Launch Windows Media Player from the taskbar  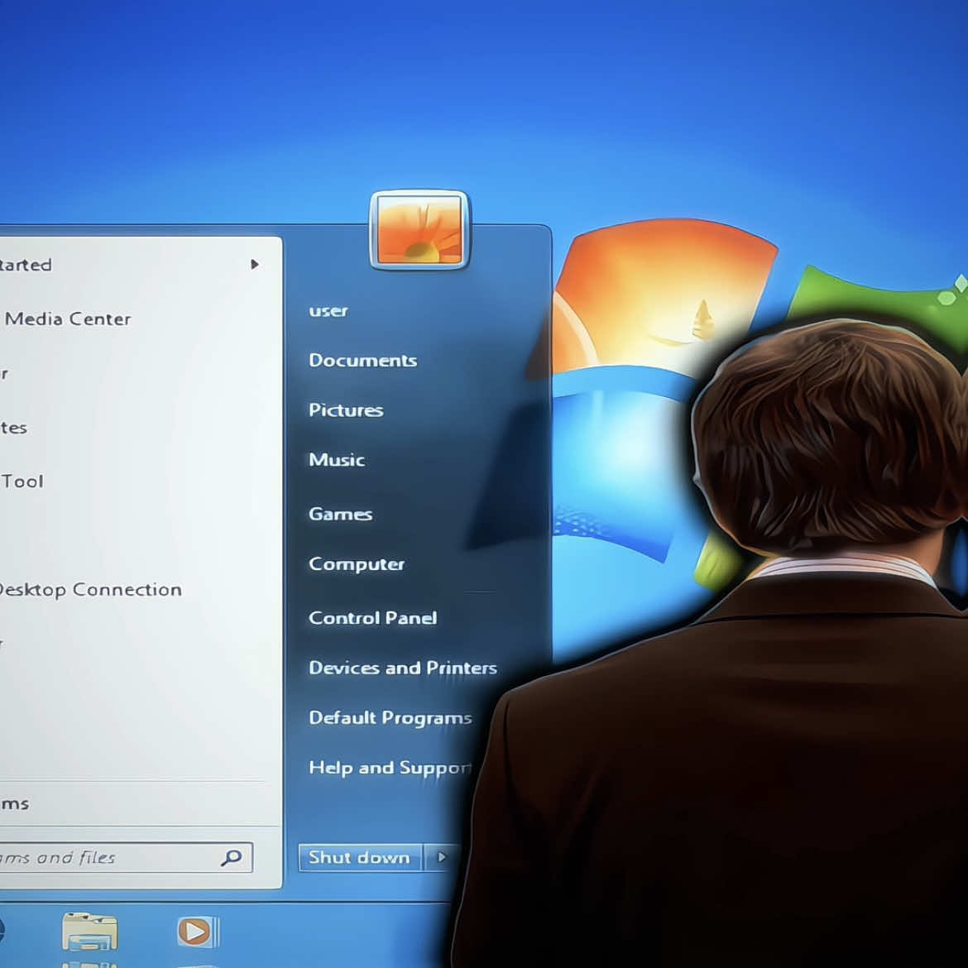pyautogui.click(x=198, y=932)
